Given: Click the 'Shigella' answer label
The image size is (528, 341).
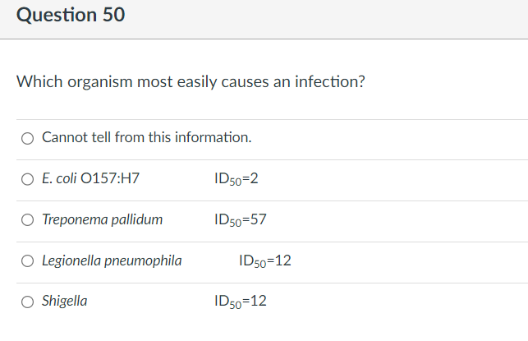Looking at the screenshot, I should point(64,301).
